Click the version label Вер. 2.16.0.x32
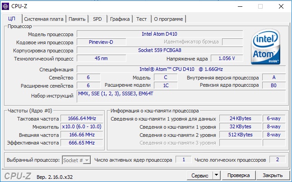This screenshot has height=182, width=292. (55, 177)
